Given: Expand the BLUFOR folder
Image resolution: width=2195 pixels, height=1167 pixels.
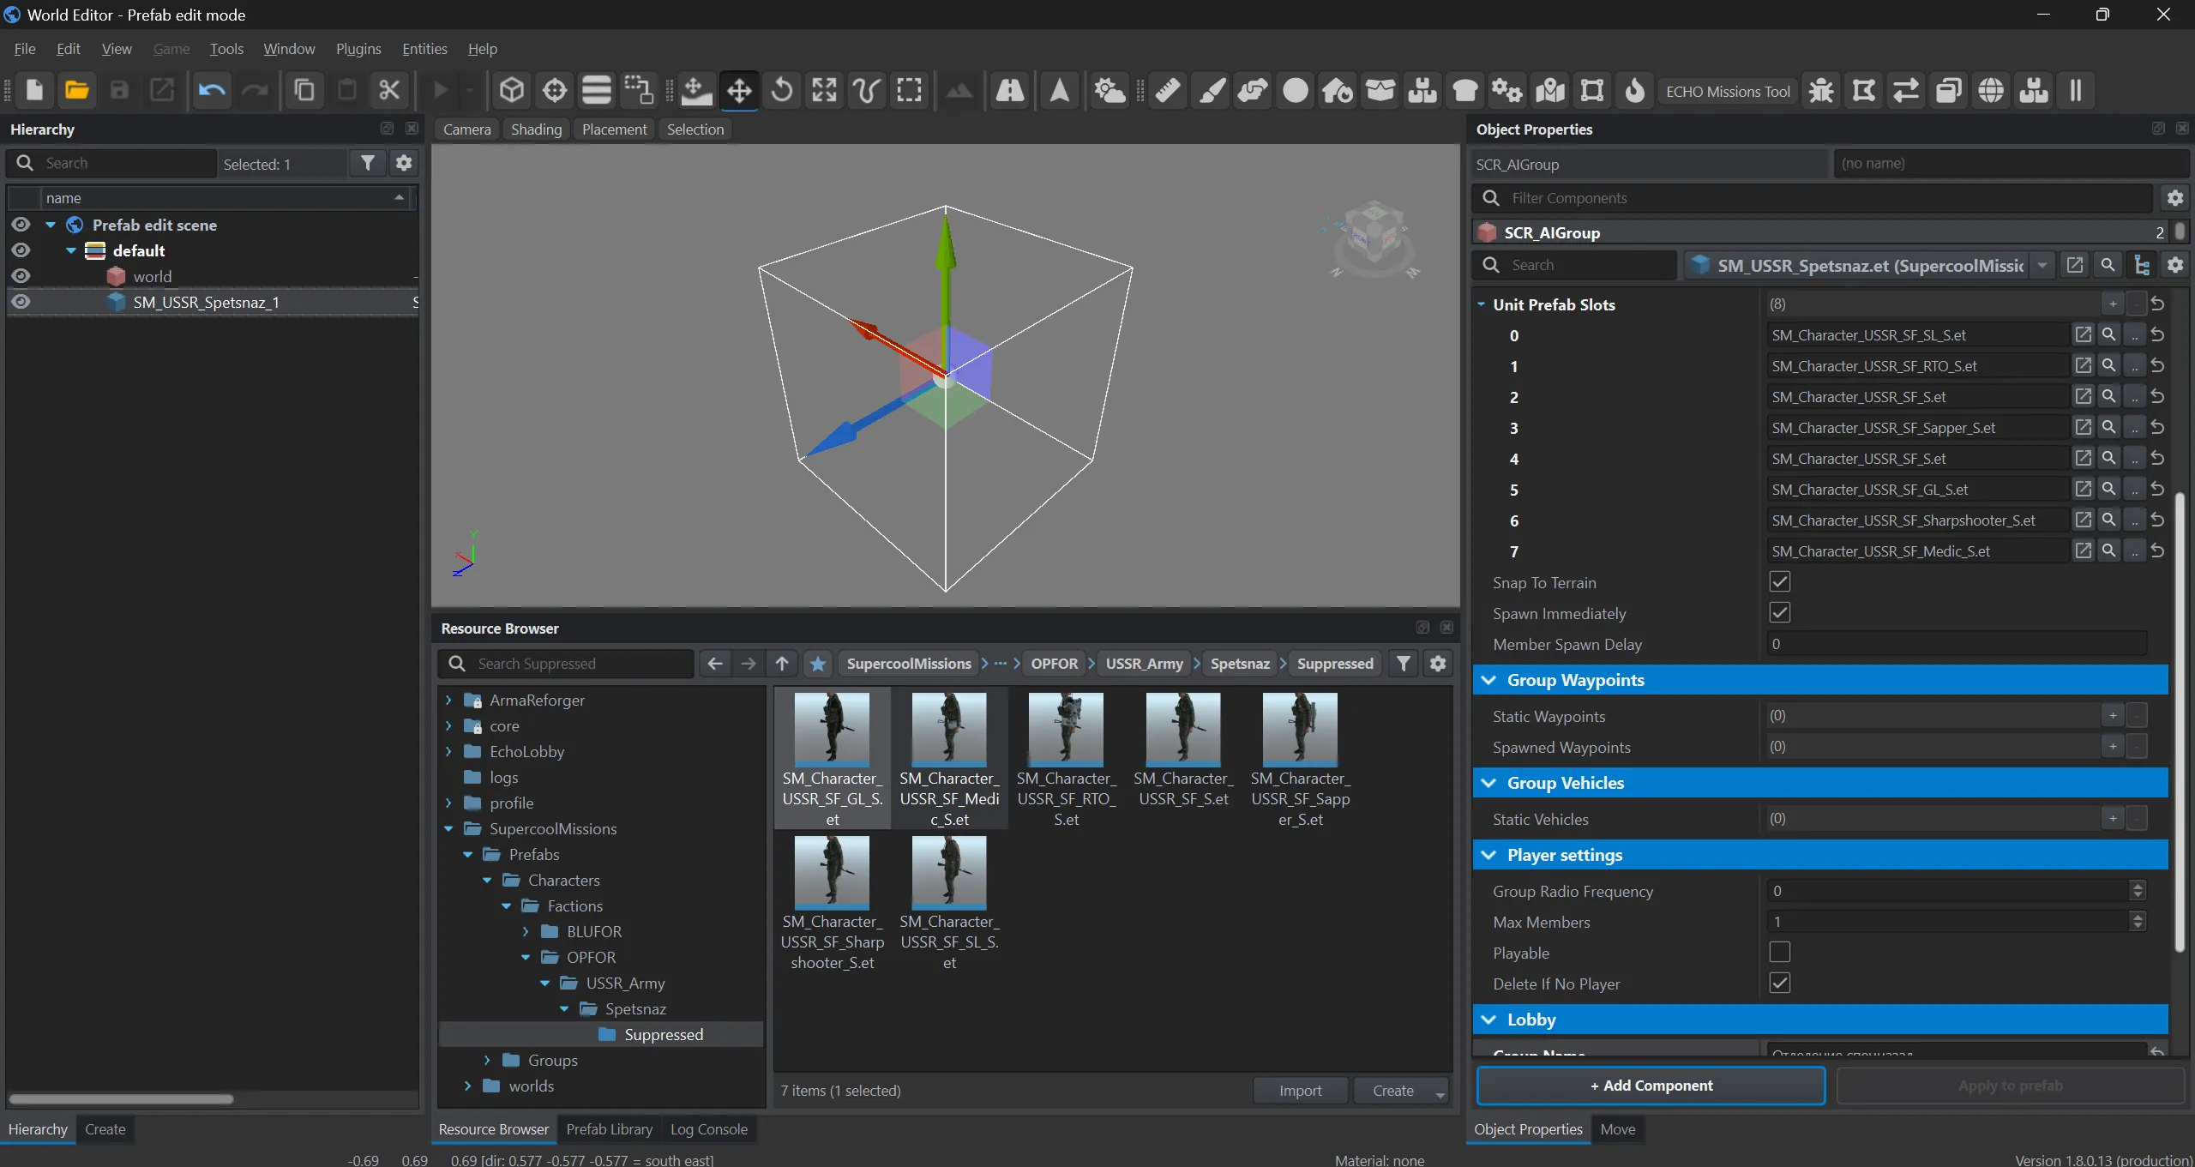Looking at the screenshot, I should click(x=526, y=932).
